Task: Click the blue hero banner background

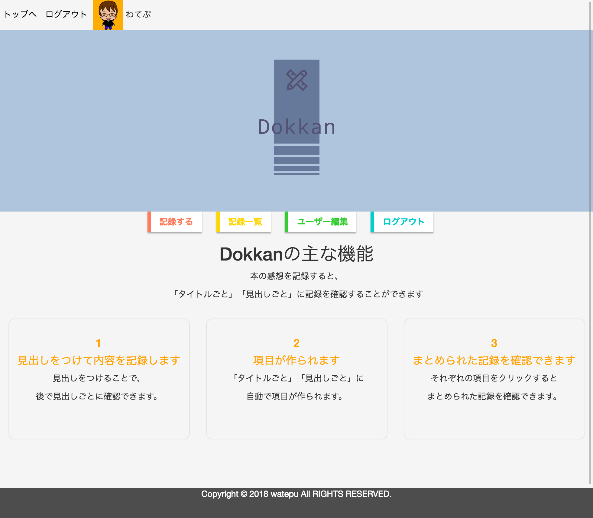Action: click(121, 121)
